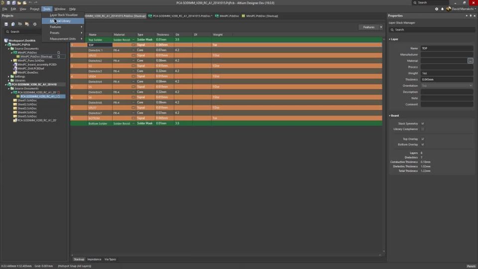Click the Undo arrow in title bar

tap(30, 3)
